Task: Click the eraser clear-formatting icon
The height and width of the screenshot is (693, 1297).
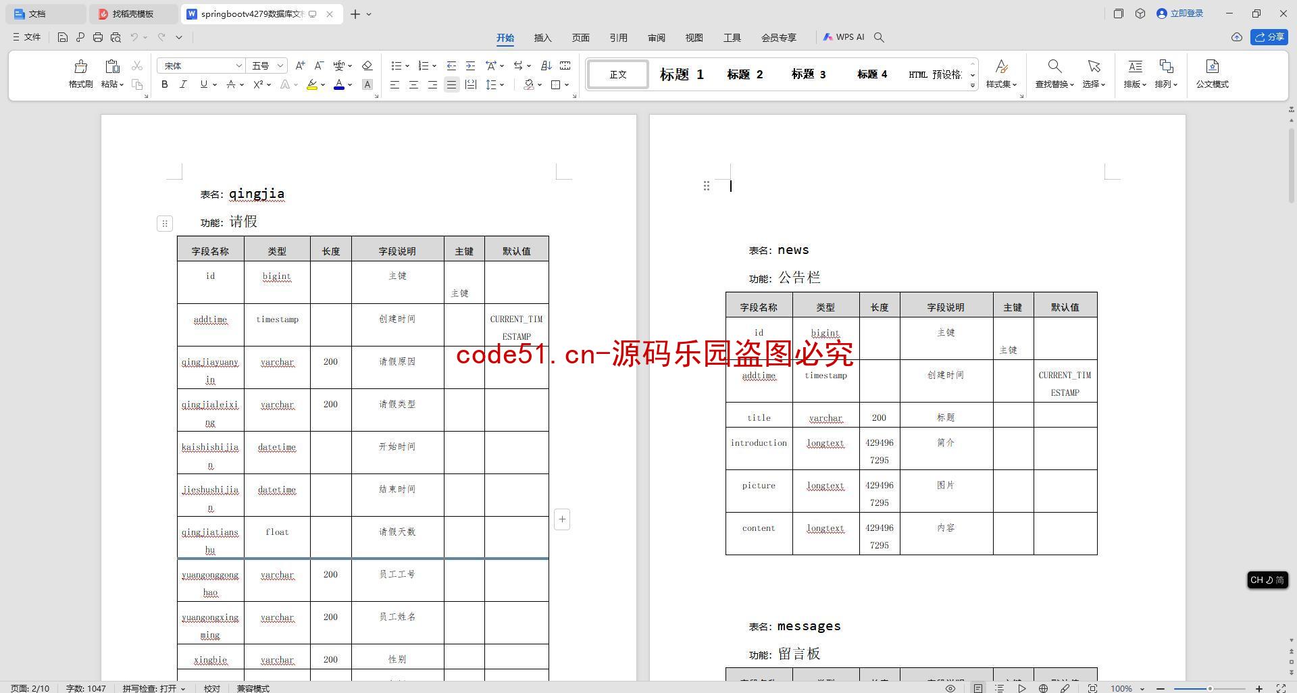Action: 367,66
